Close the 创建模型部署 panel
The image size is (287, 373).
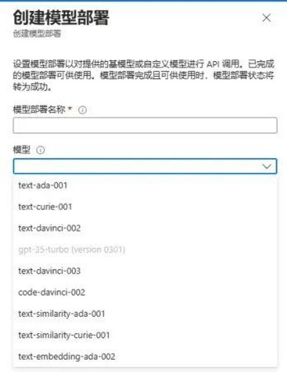tap(266, 18)
